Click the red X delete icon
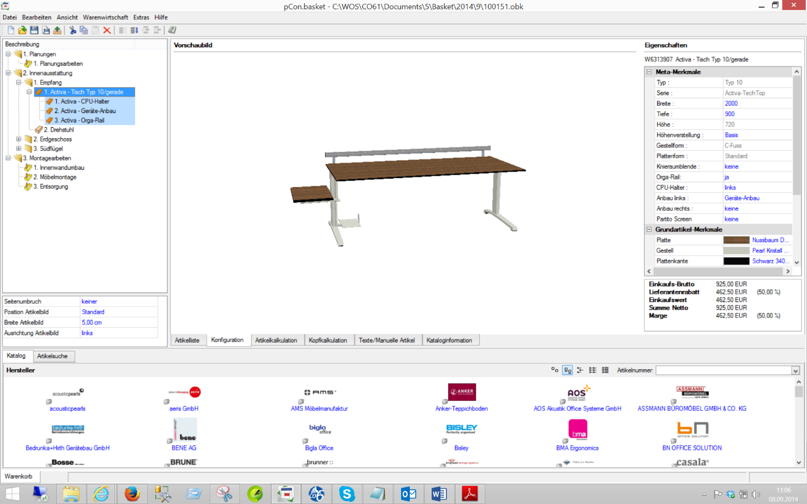 (107, 30)
